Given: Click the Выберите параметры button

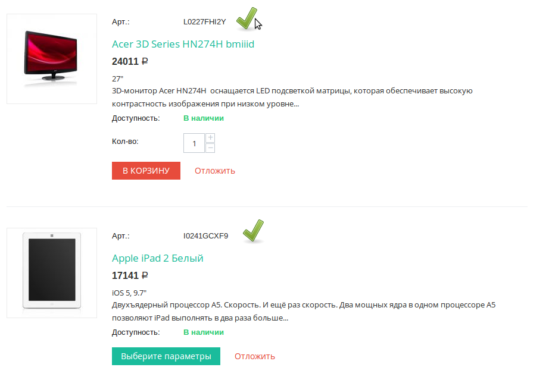Looking at the screenshot, I should 166,356.
